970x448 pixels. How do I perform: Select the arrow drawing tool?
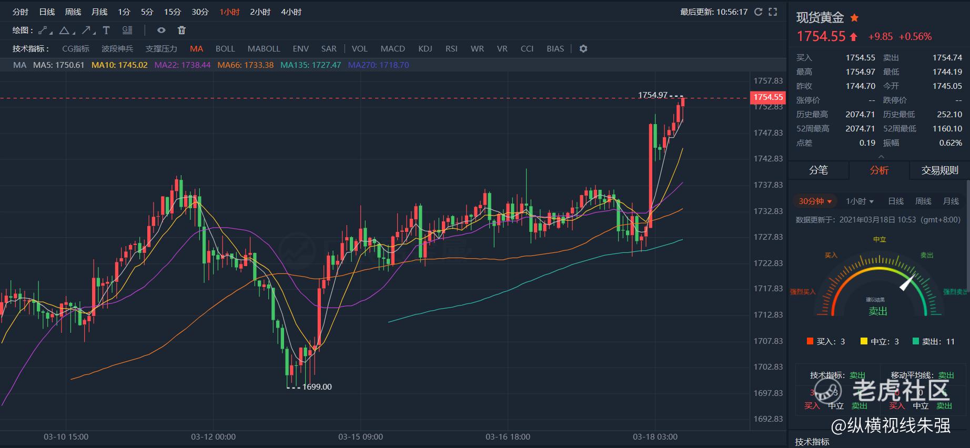click(x=86, y=30)
